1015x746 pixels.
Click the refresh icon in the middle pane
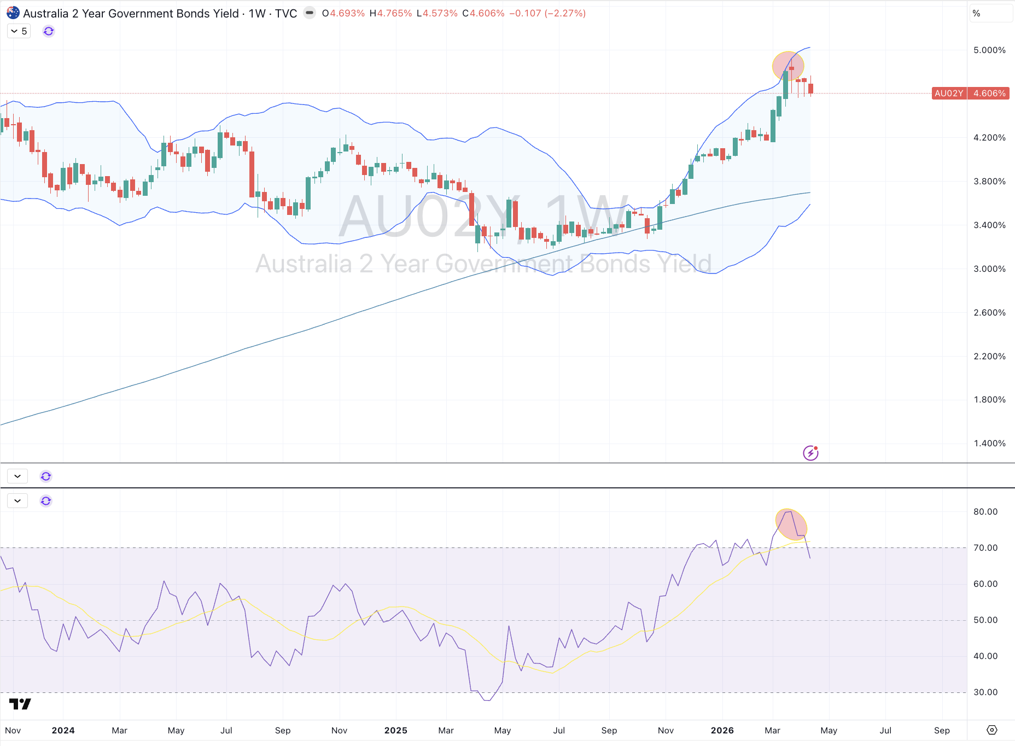point(46,476)
